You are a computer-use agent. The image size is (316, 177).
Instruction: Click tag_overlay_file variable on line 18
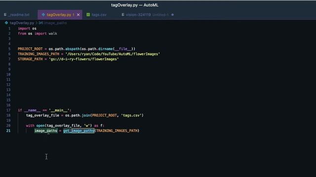pos(43,116)
